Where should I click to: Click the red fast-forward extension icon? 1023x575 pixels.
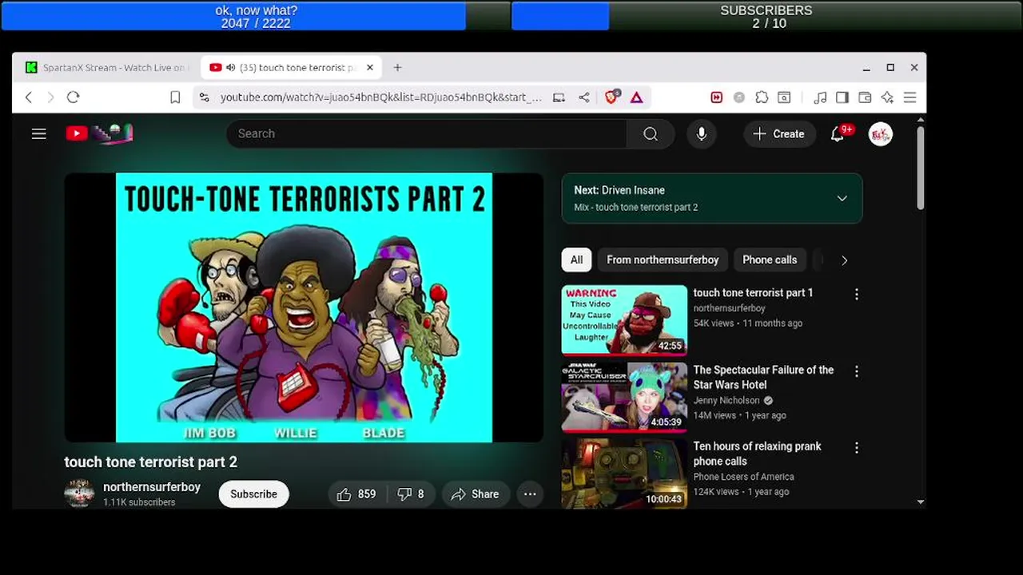(717, 97)
